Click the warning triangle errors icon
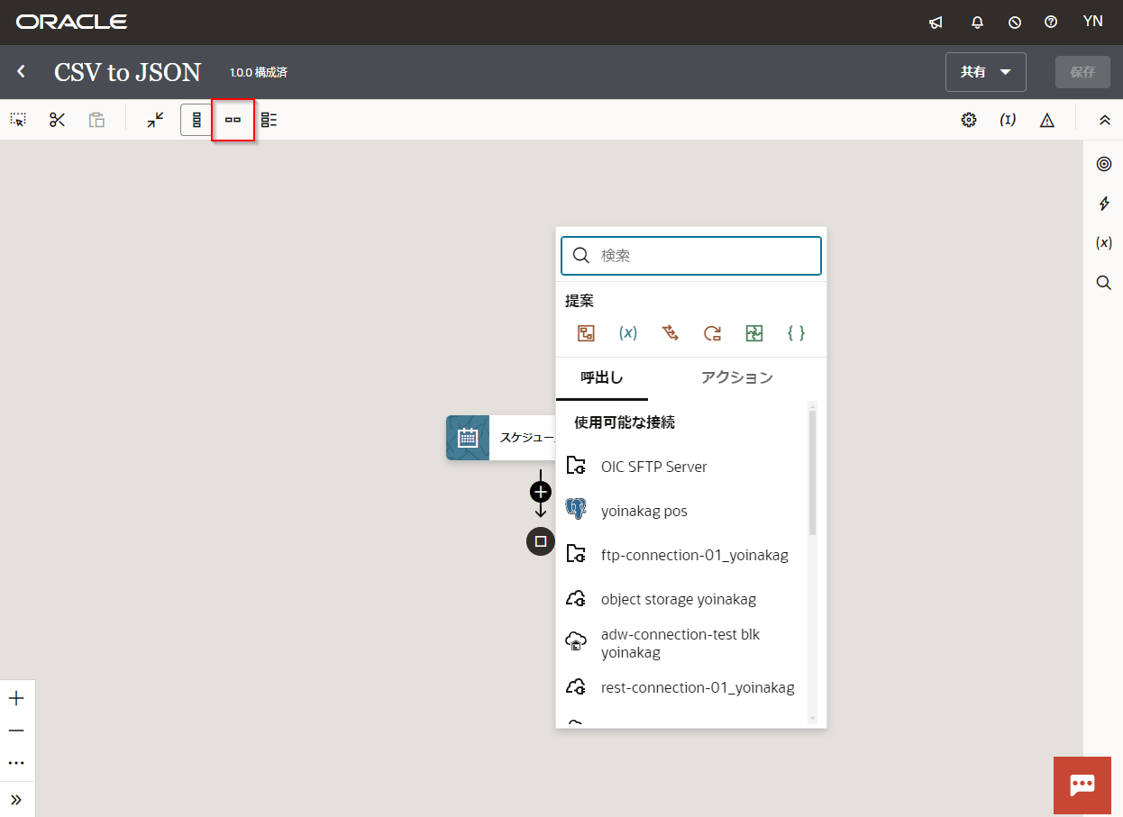This screenshot has height=817, width=1123. coord(1046,120)
